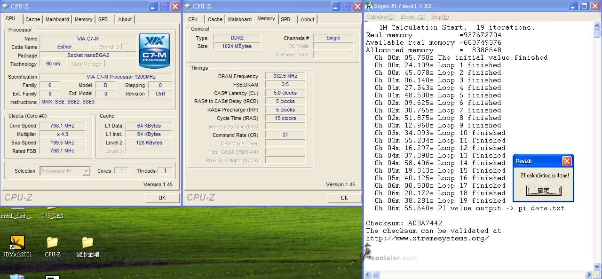Select the CPU tab in left CPU-Z
This screenshot has width=602, height=279.
tap(10, 18)
